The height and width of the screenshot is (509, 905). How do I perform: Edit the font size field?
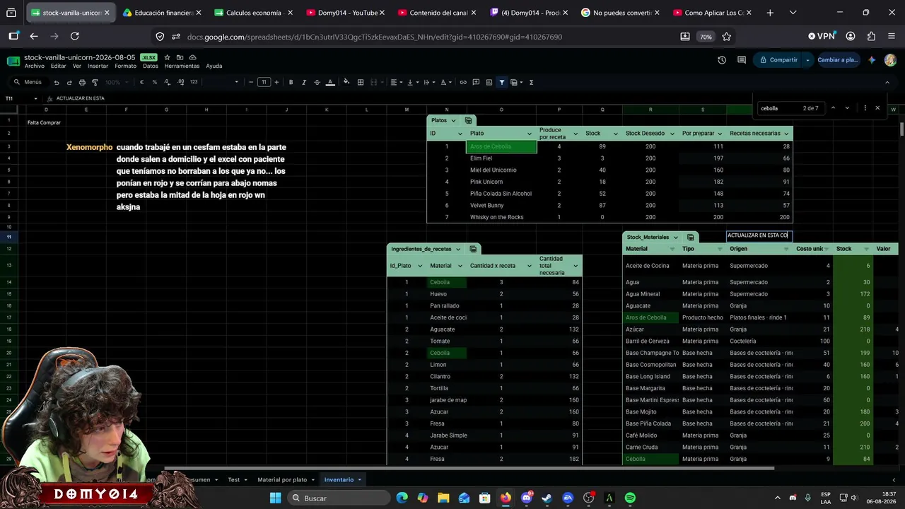pyautogui.click(x=264, y=82)
